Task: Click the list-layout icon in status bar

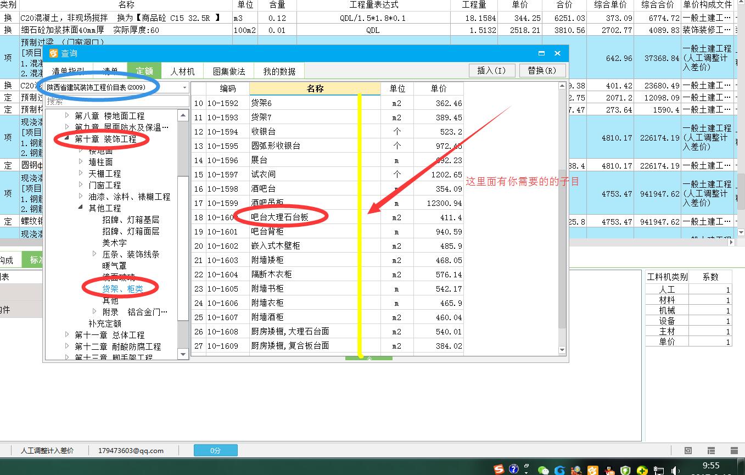Action: [x=711, y=450]
